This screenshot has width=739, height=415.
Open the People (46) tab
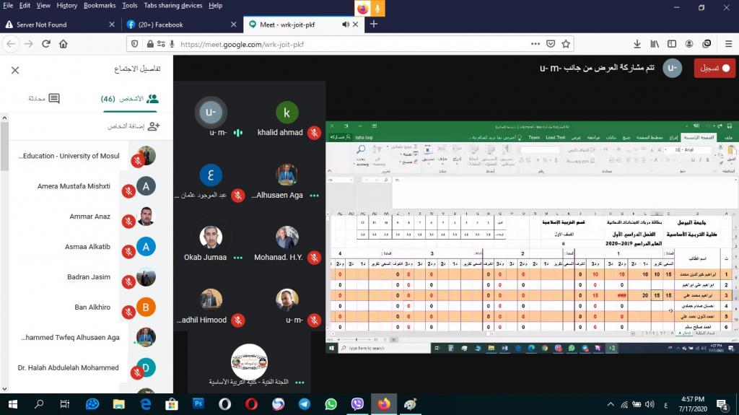pyautogui.click(x=130, y=99)
